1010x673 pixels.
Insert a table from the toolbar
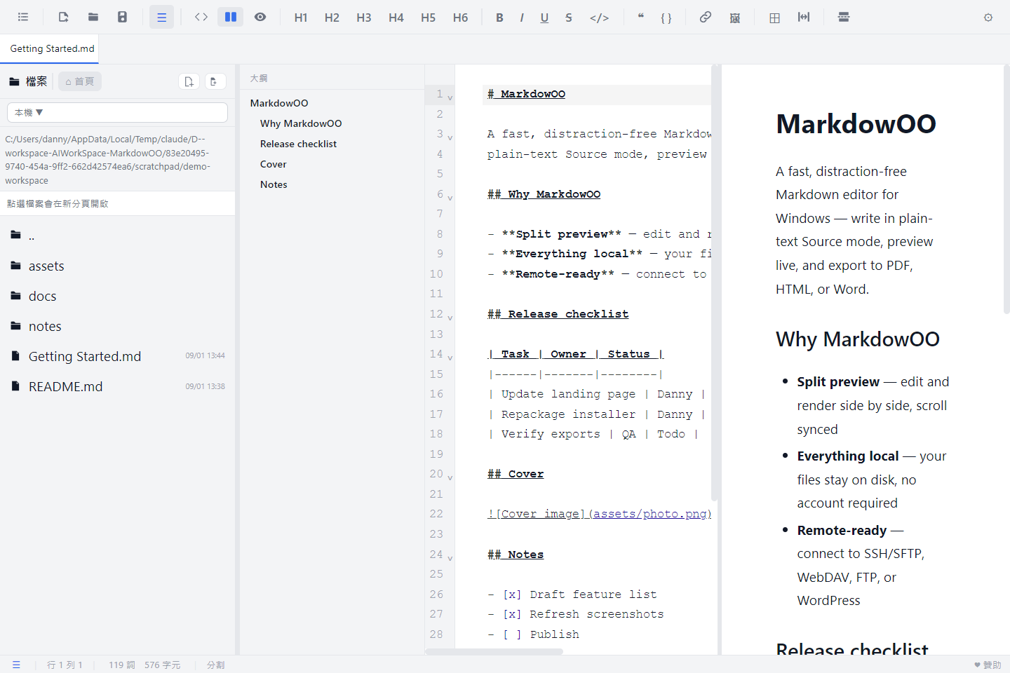[x=774, y=18]
